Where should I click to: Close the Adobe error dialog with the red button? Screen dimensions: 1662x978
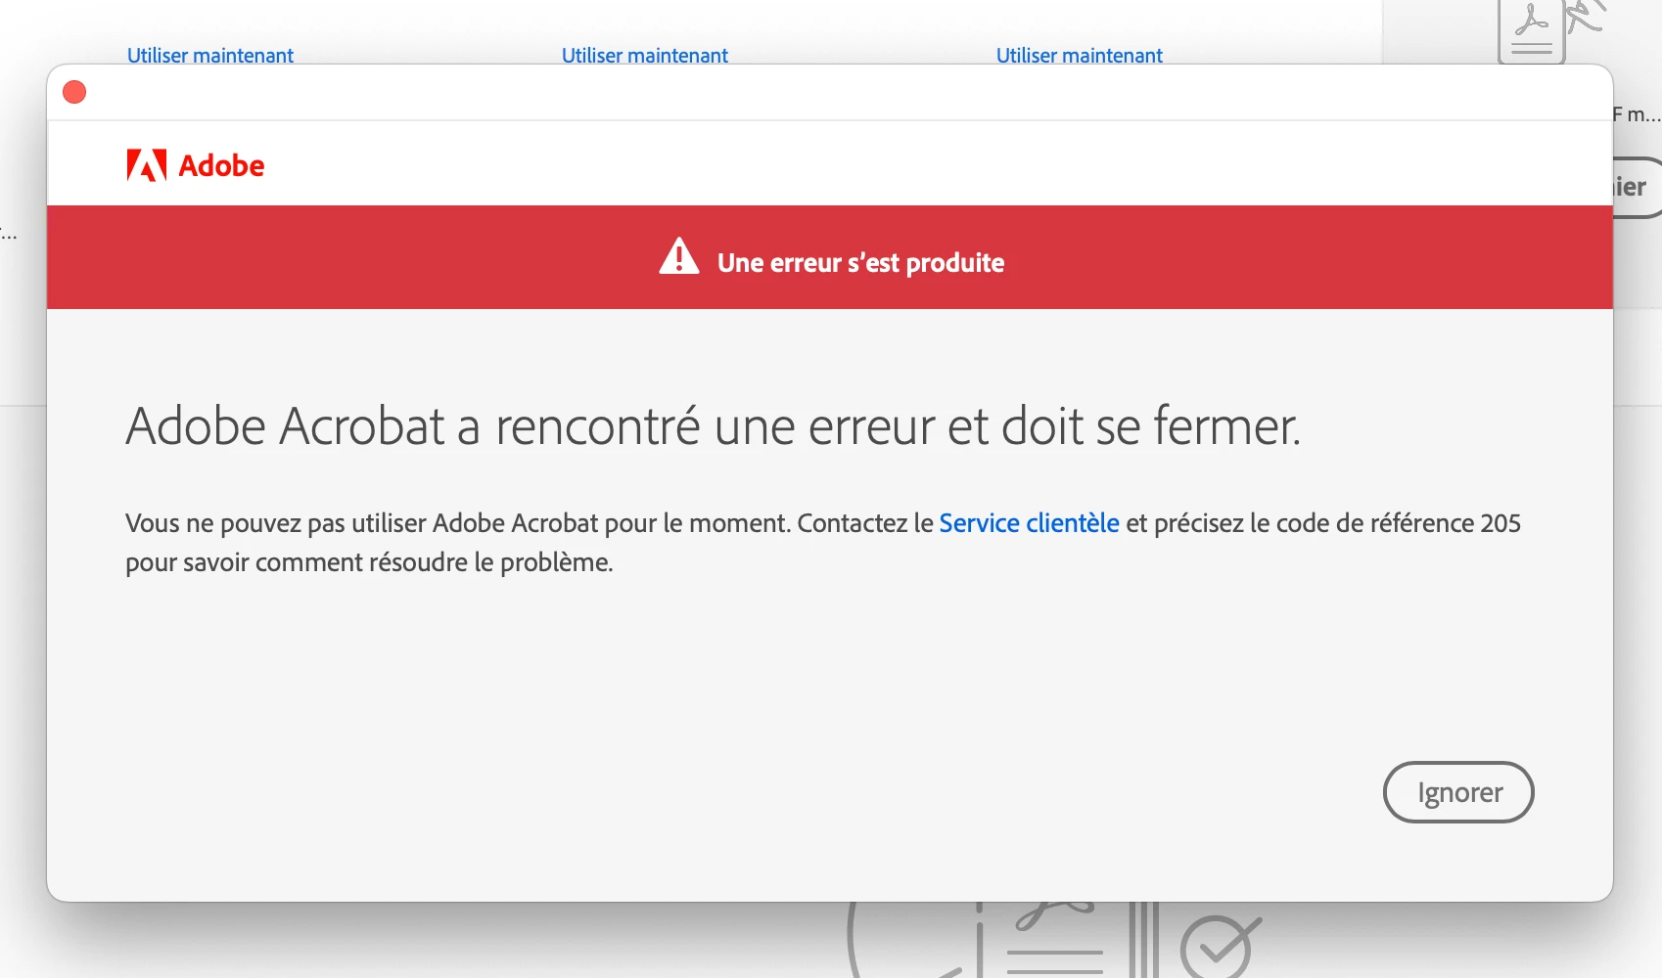pos(74,92)
